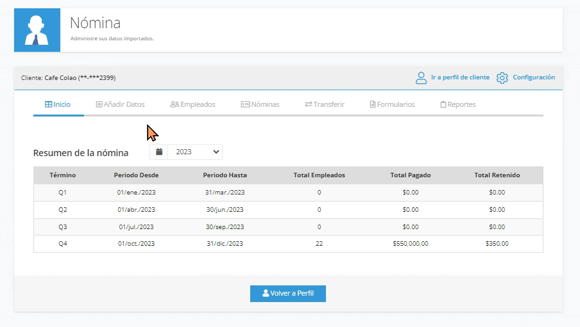Image resolution: width=580 pixels, height=327 pixels.
Task: Click the 30/sep./2023 end date cell
Action: pyautogui.click(x=225, y=227)
